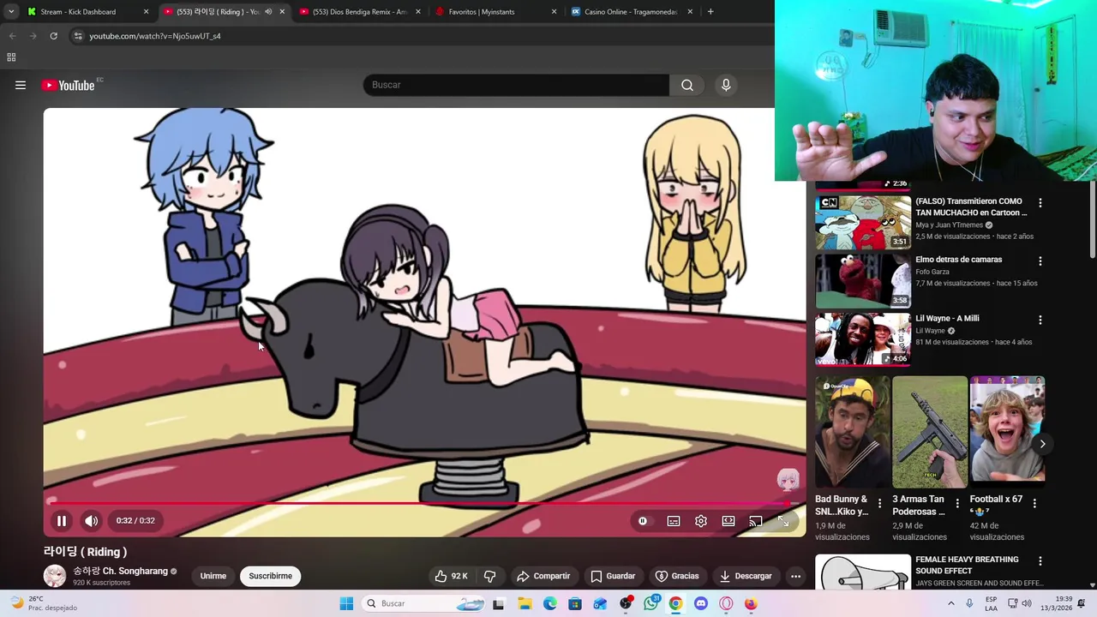The image size is (1097, 617).
Task: Switch to theater mode
Action: (x=728, y=521)
